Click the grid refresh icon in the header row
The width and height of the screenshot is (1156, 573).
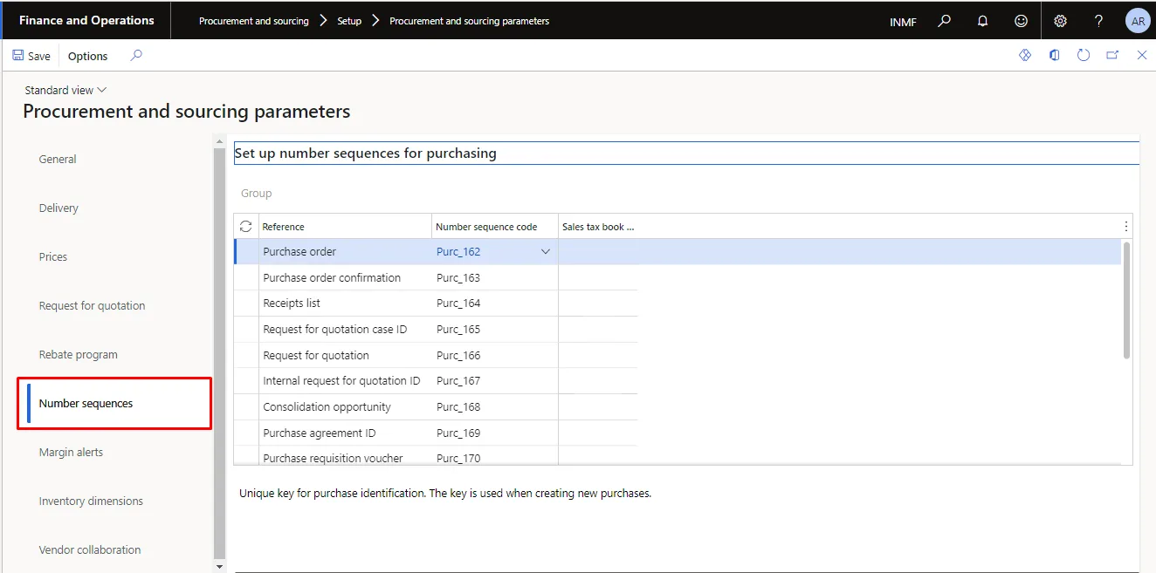click(246, 226)
